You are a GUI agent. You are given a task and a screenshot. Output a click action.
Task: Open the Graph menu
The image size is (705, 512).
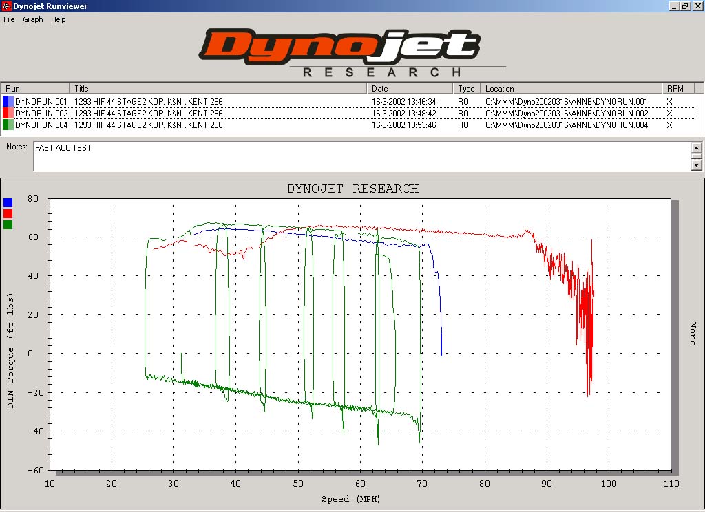click(x=33, y=19)
